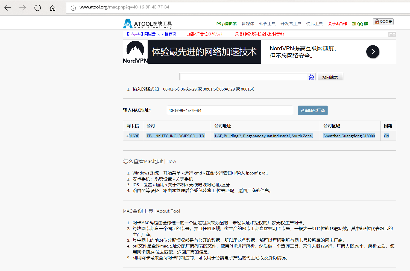Click the browser address bar URL

click(x=124, y=7)
